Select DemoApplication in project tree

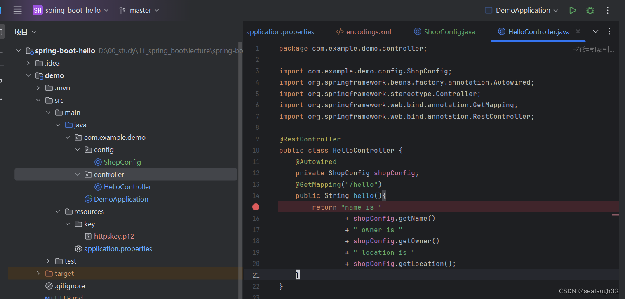pyautogui.click(x=121, y=199)
